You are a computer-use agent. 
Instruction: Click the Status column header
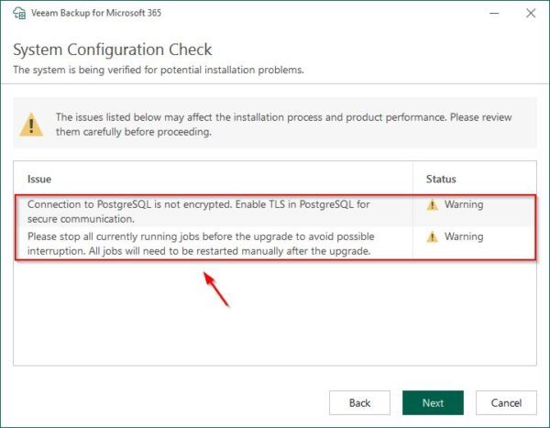pyautogui.click(x=441, y=179)
